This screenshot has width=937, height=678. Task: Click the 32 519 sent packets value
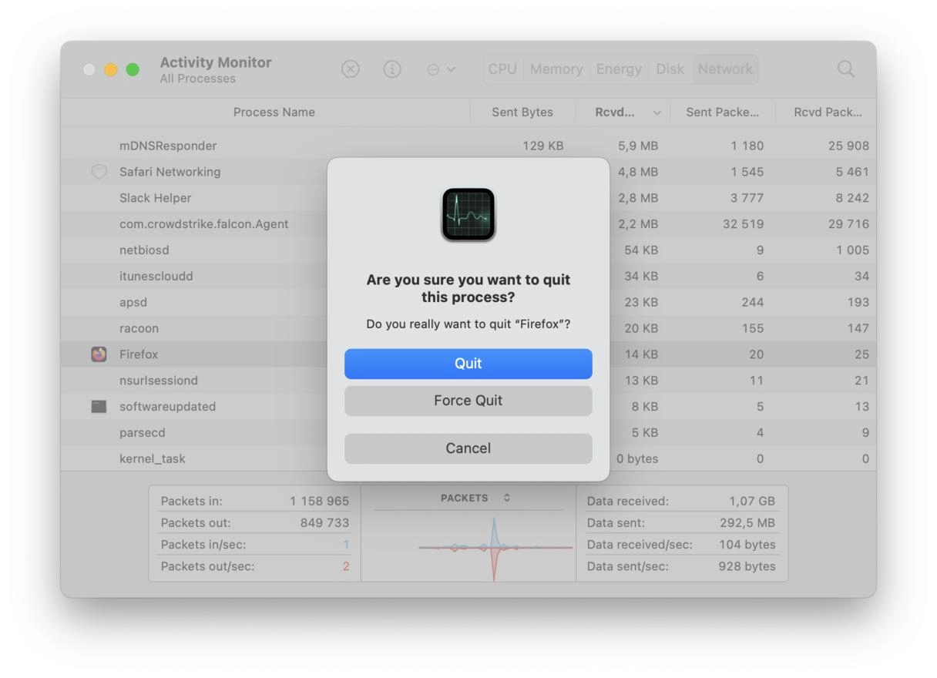pyautogui.click(x=744, y=224)
